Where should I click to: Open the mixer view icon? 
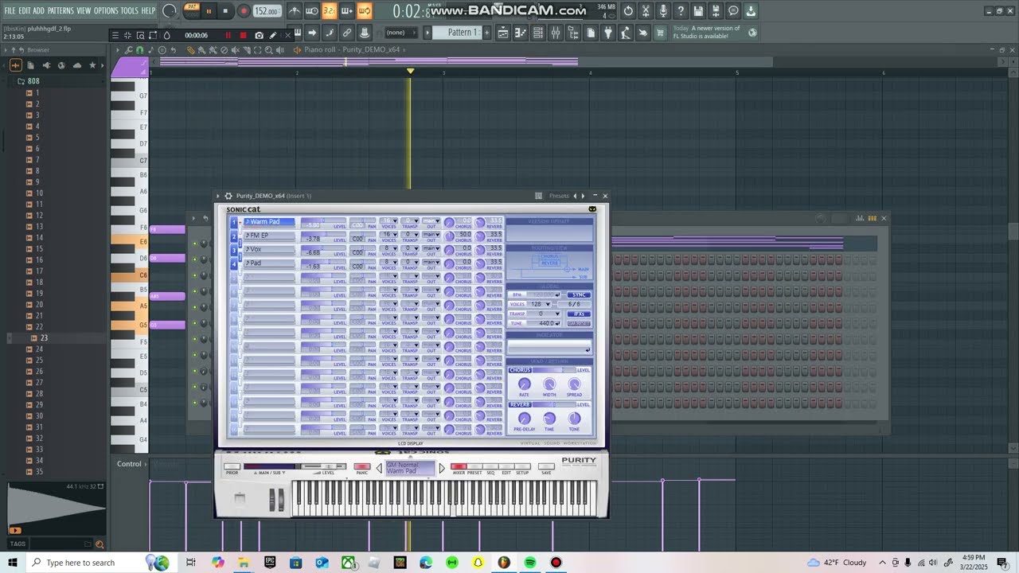[x=556, y=33]
